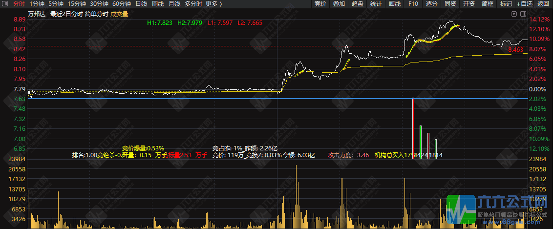Viewport: 553px width, 229px height.
Task: Open the F10 company info
Action: point(413,4)
